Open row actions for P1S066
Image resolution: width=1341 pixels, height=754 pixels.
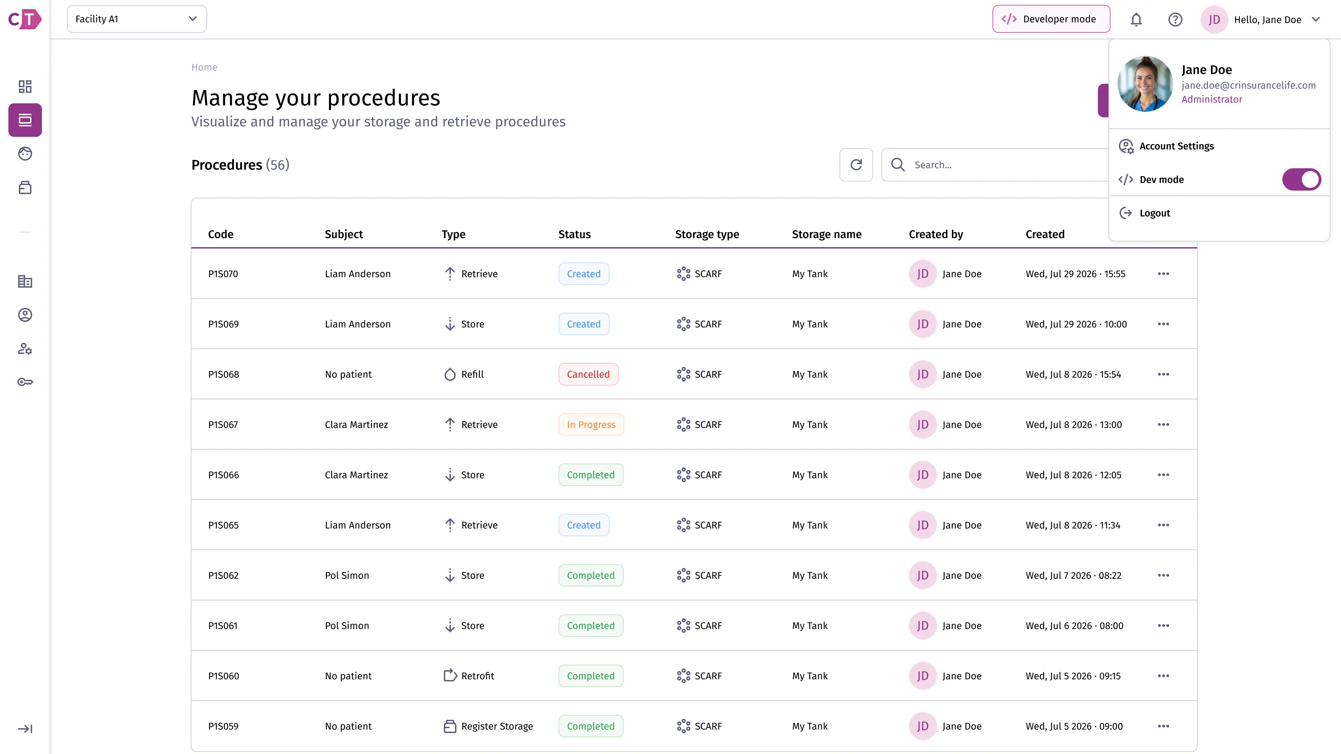tap(1164, 475)
